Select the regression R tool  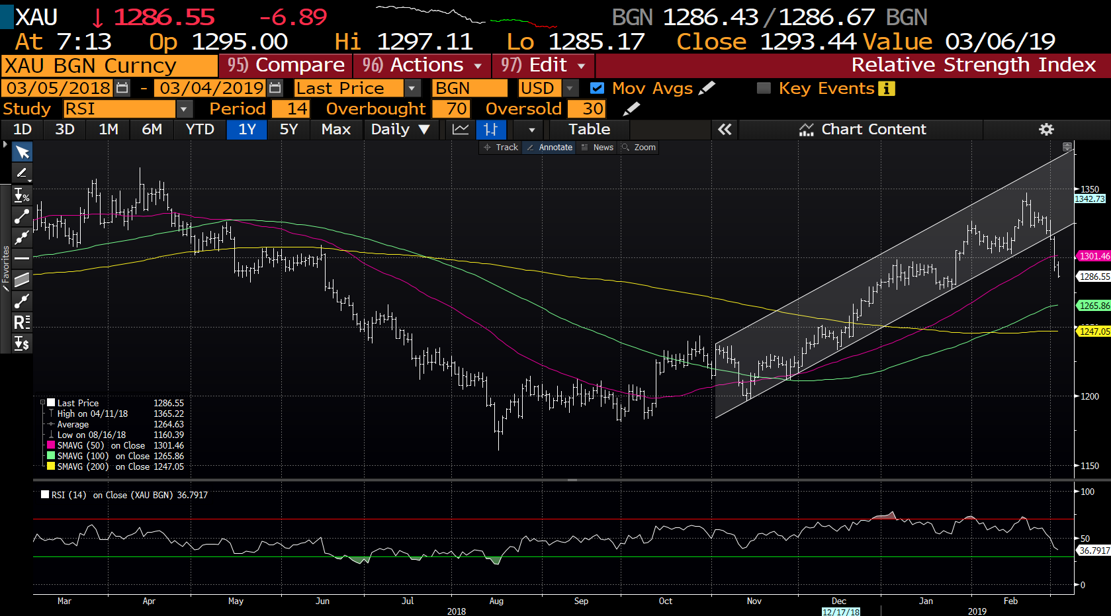click(x=22, y=322)
